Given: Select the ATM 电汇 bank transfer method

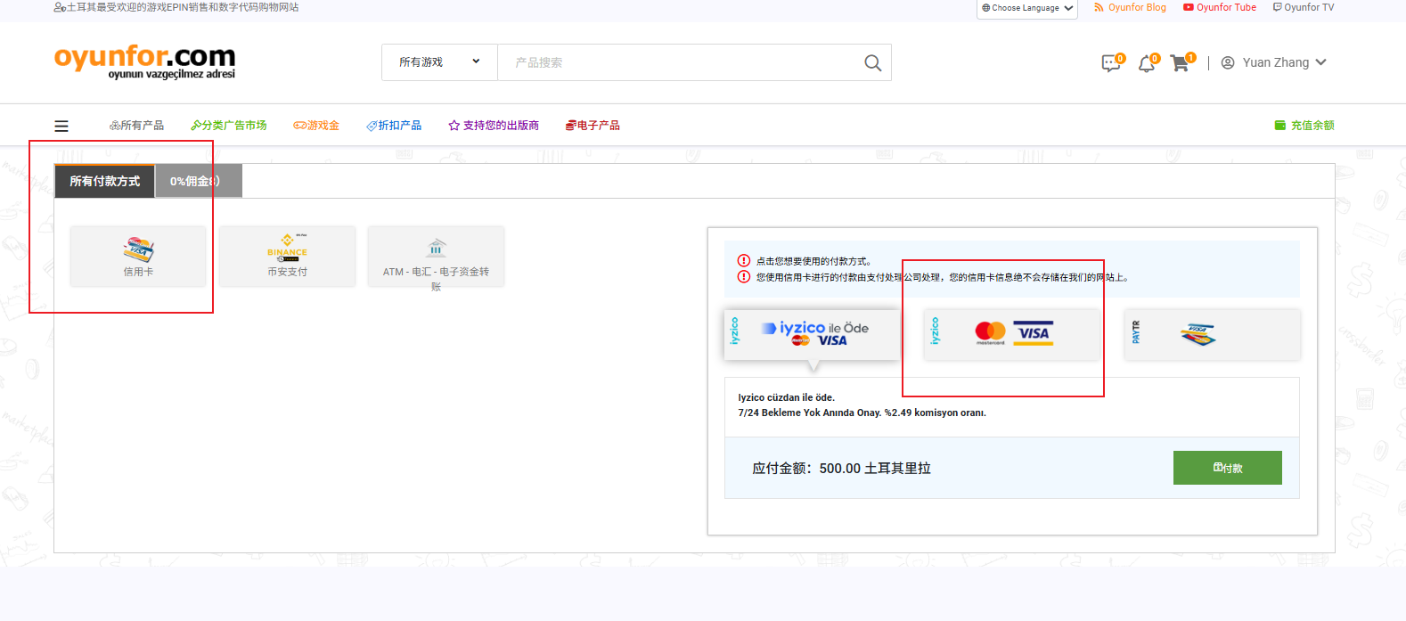Looking at the screenshot, I should (436, 257).
